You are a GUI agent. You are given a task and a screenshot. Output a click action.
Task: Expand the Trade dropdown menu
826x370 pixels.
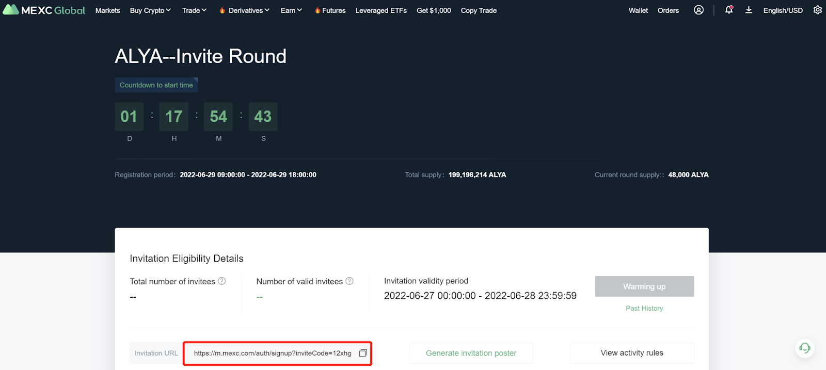(194, 10)
